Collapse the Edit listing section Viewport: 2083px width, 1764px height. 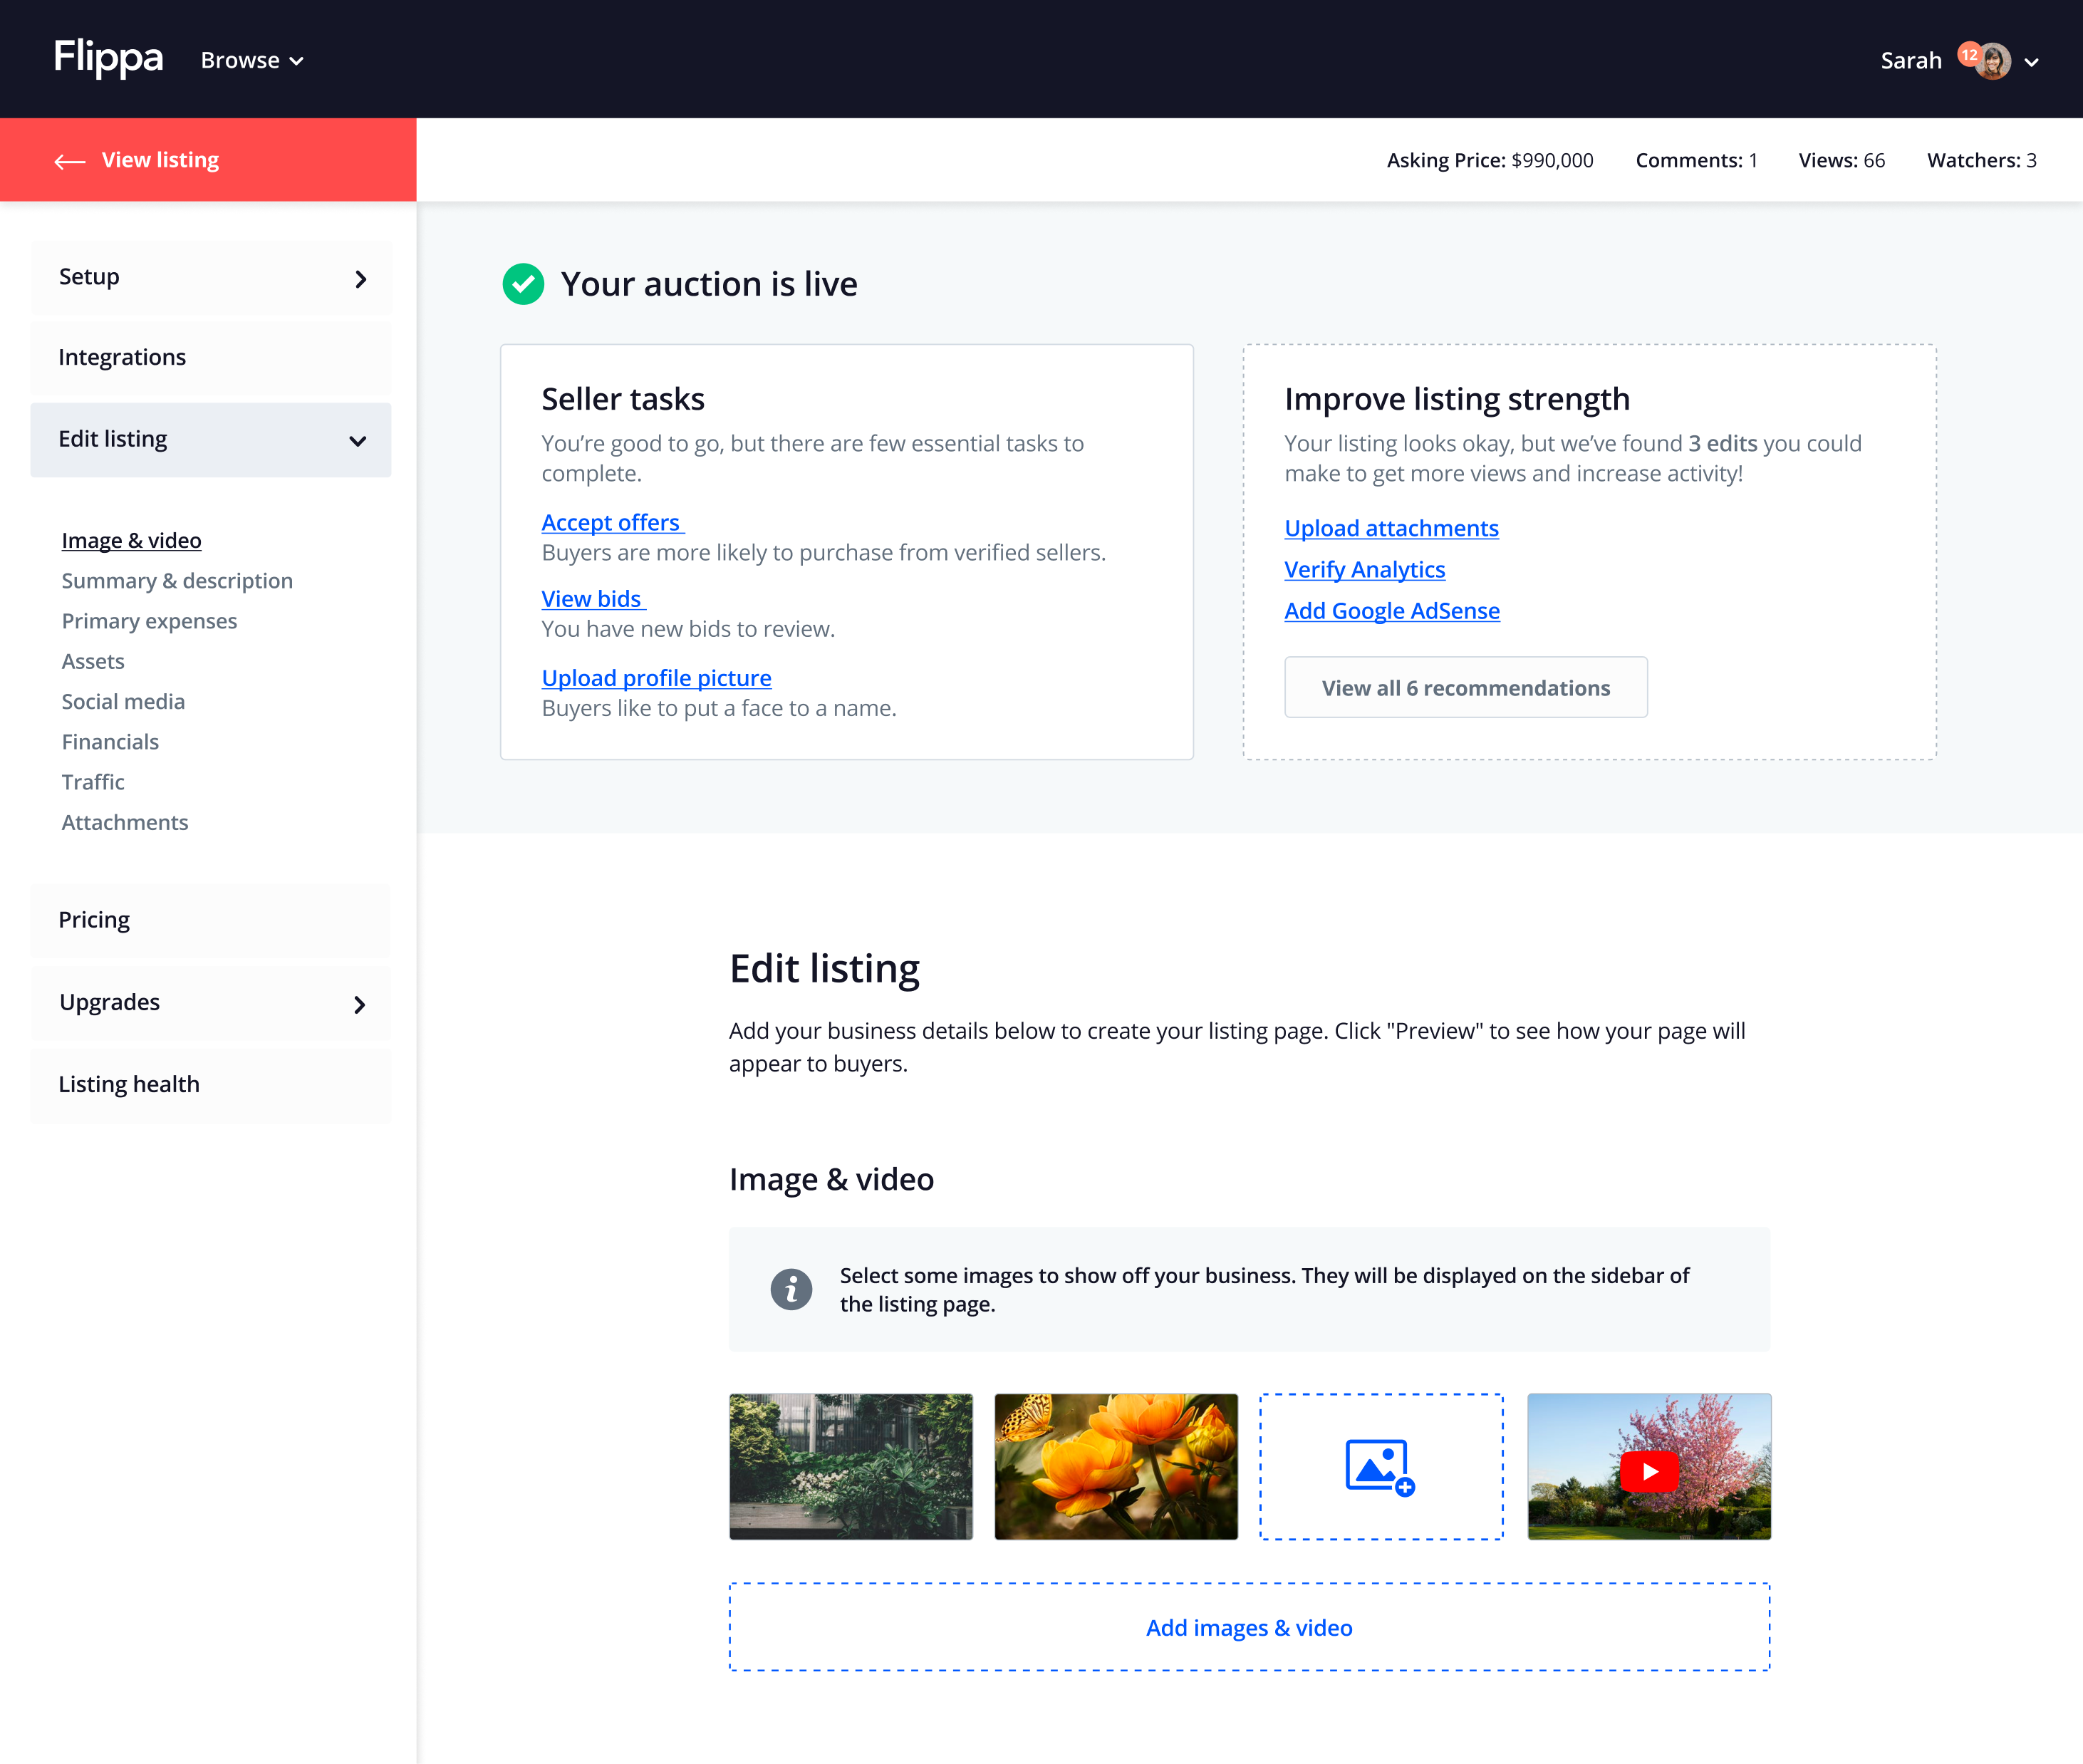(x=357, y=441)
